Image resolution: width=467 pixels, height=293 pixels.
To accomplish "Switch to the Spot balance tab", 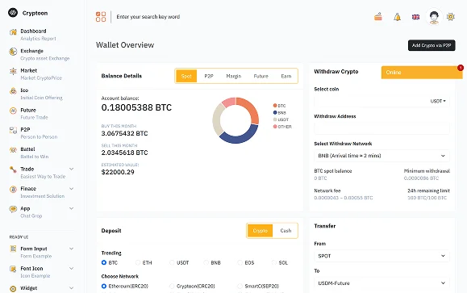I will point(186,76).
